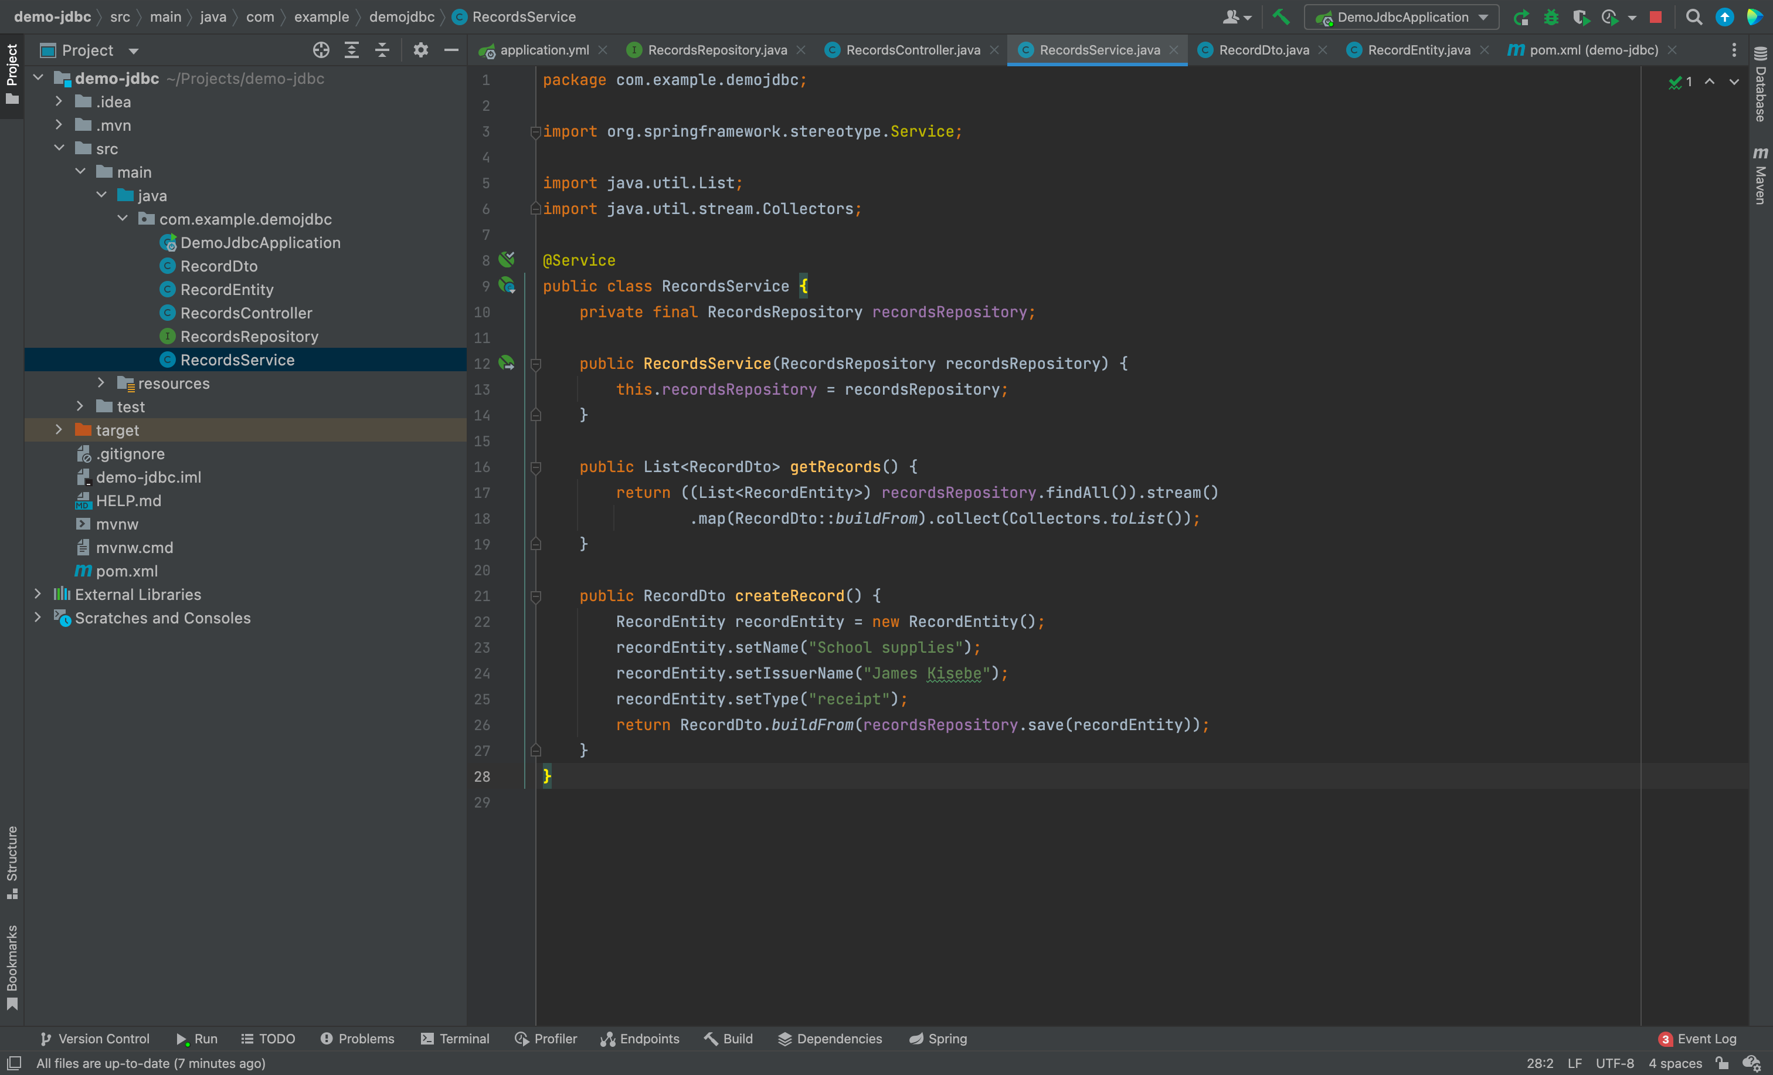Expand External Libraries node
The height and width of the screenshot is (1075, 1773).
click(x=38, y=594)
